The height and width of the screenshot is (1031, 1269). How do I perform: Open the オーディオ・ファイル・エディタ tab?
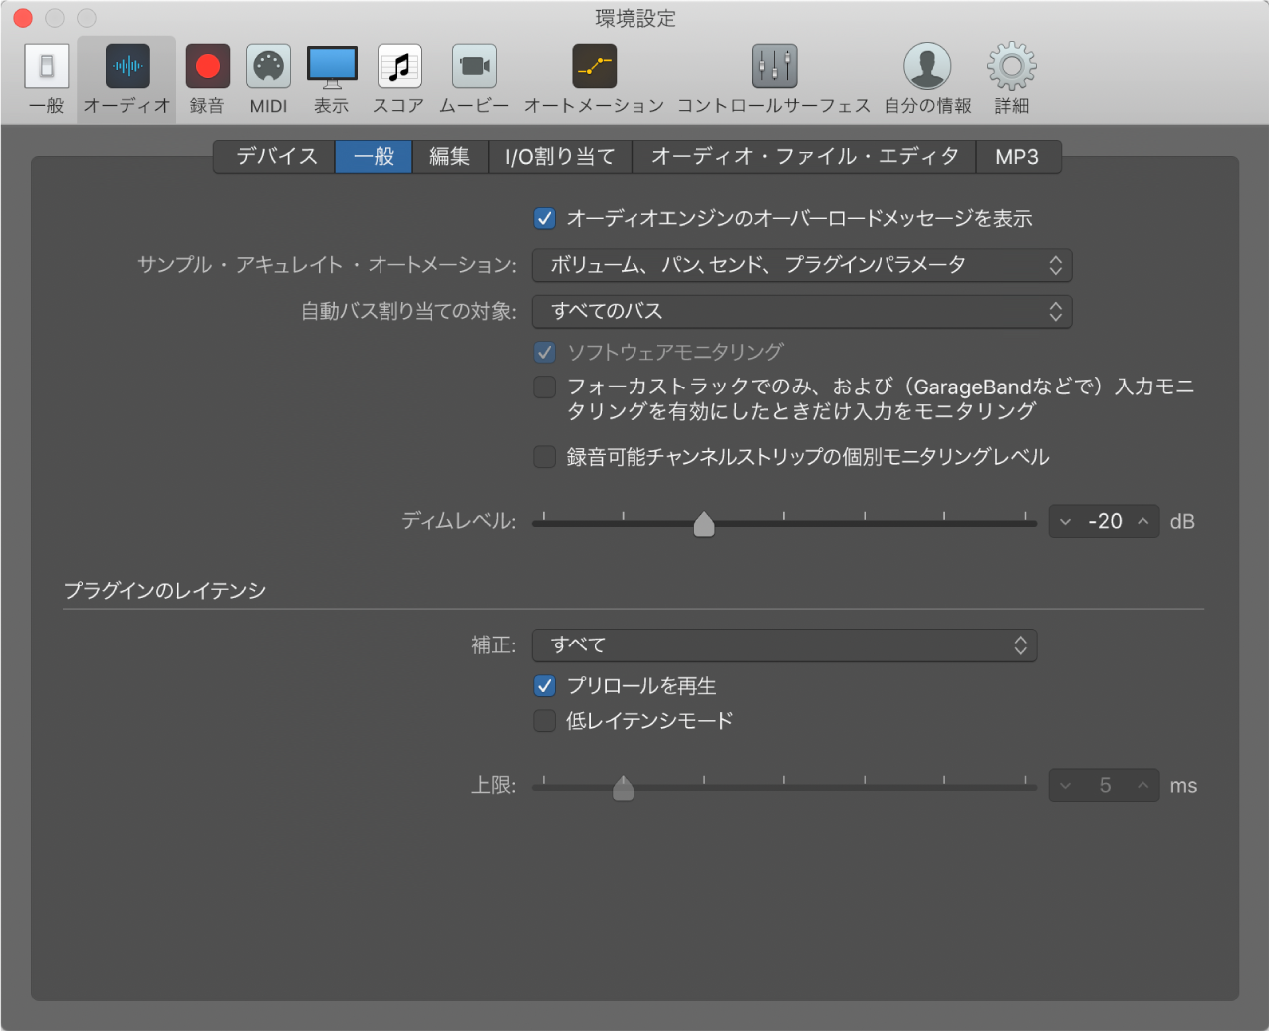point(805,156)
